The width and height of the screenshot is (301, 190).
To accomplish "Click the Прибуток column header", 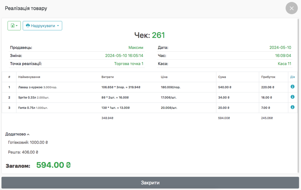I will 268,77.
